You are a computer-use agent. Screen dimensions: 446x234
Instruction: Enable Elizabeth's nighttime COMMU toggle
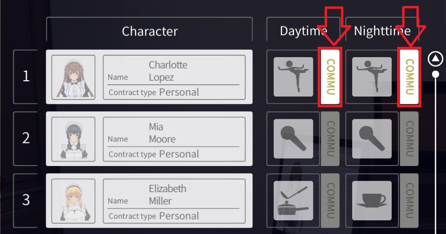pyautogui.click(x=409, y=201)
